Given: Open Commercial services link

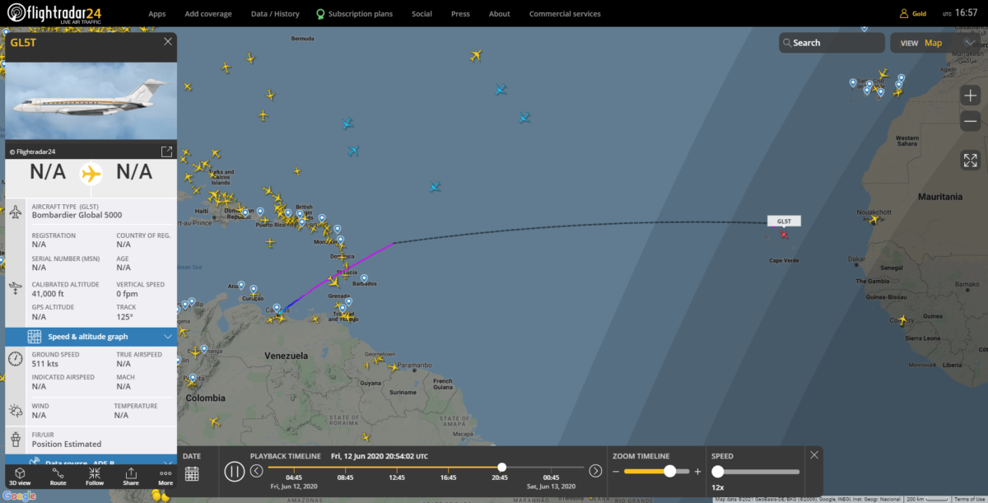Looking at the screenshot, I should point(565,14).
